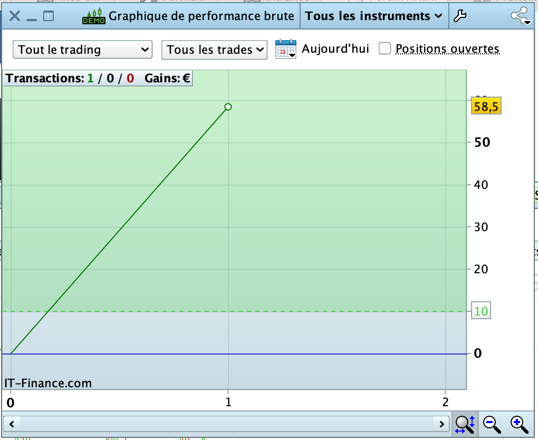Open the calendar date picker icon
Viewport: 538px width, 440px height.
(x=286, y=49)
